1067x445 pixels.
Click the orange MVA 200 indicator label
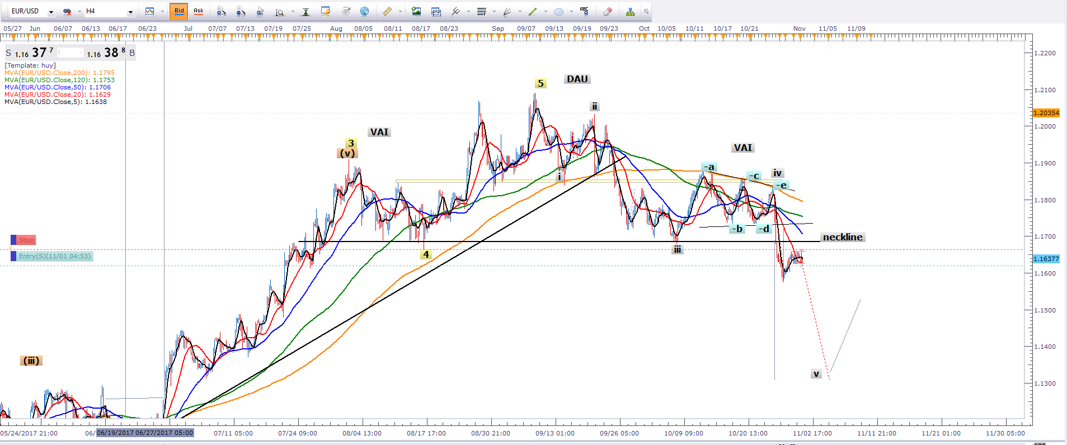[x=59, y=73]
